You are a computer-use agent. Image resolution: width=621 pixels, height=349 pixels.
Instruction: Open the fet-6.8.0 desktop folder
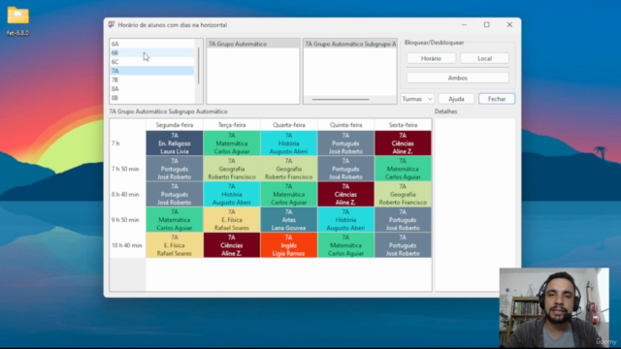pyautogui.click(x=17, y=21)
